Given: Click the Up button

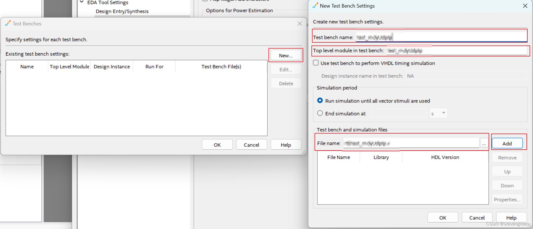Looking at the screenshot, I should pyautogui.click(x=507, y=171).
